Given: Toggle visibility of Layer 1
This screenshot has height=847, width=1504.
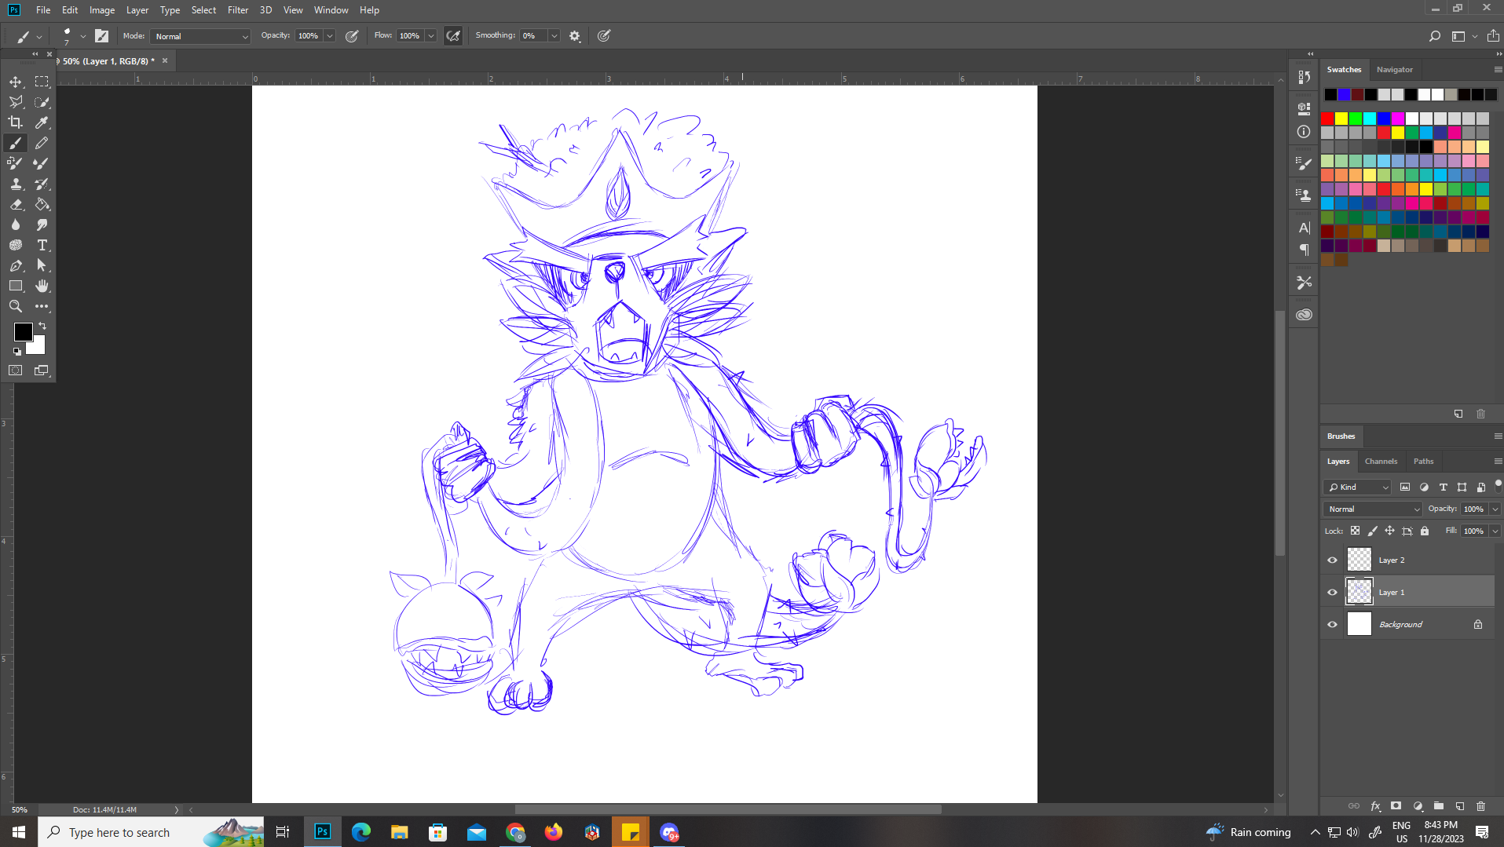Looking at the screenshot, I should point(1332,593).
